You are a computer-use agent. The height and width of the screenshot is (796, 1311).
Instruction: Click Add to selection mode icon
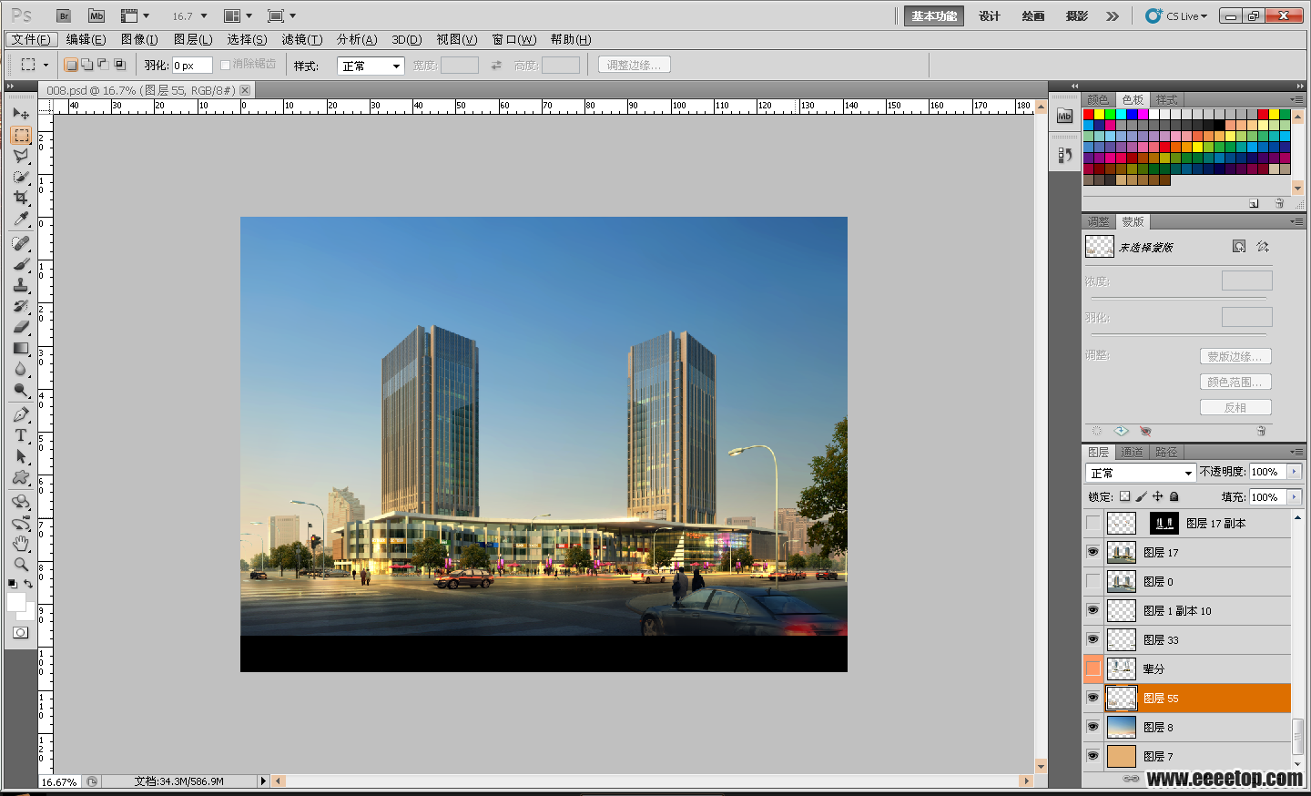[x=86, y=65]
